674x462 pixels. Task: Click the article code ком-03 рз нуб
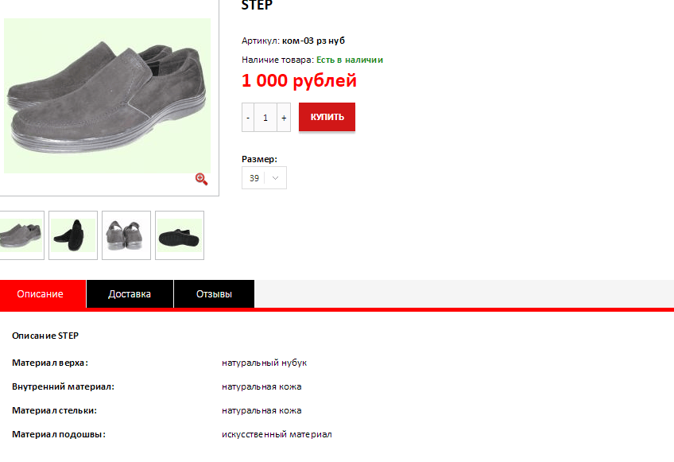313,41
